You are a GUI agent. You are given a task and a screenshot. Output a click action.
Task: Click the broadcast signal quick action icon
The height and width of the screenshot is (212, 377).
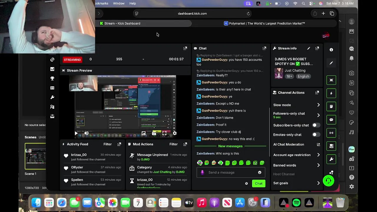tap(331, 133)
